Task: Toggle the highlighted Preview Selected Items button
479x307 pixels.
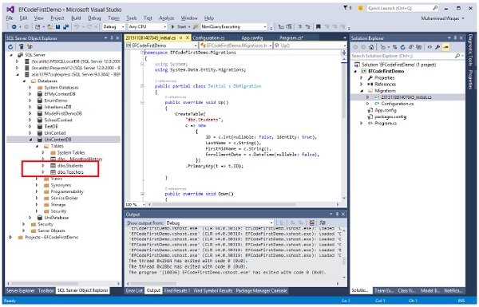Action: (446, 47)
